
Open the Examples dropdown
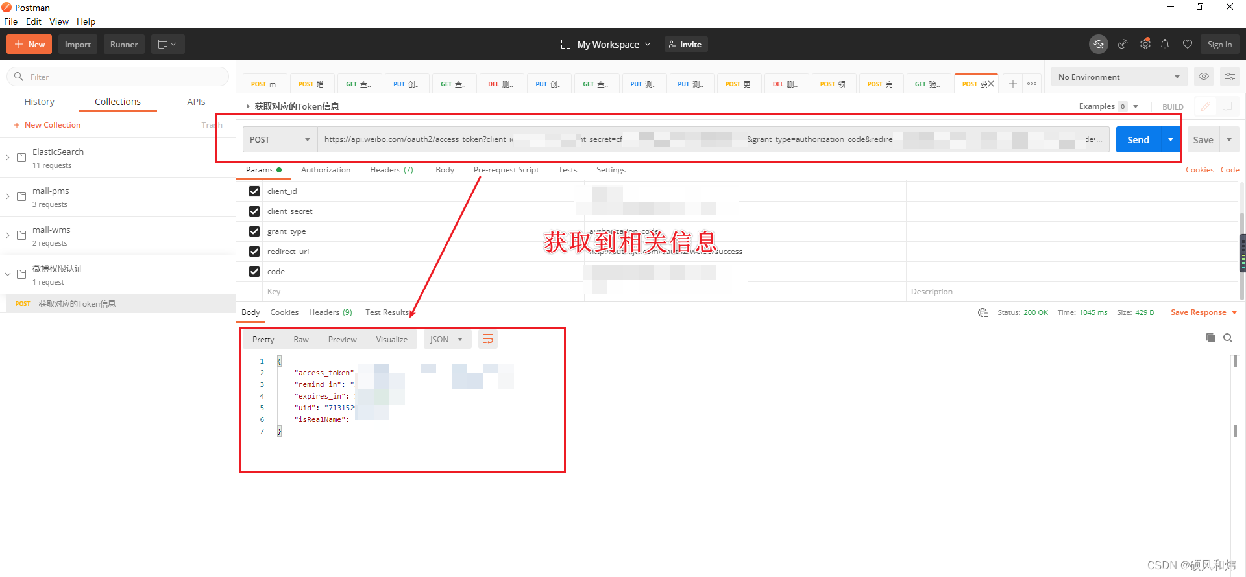click(x=1108, y=106)
